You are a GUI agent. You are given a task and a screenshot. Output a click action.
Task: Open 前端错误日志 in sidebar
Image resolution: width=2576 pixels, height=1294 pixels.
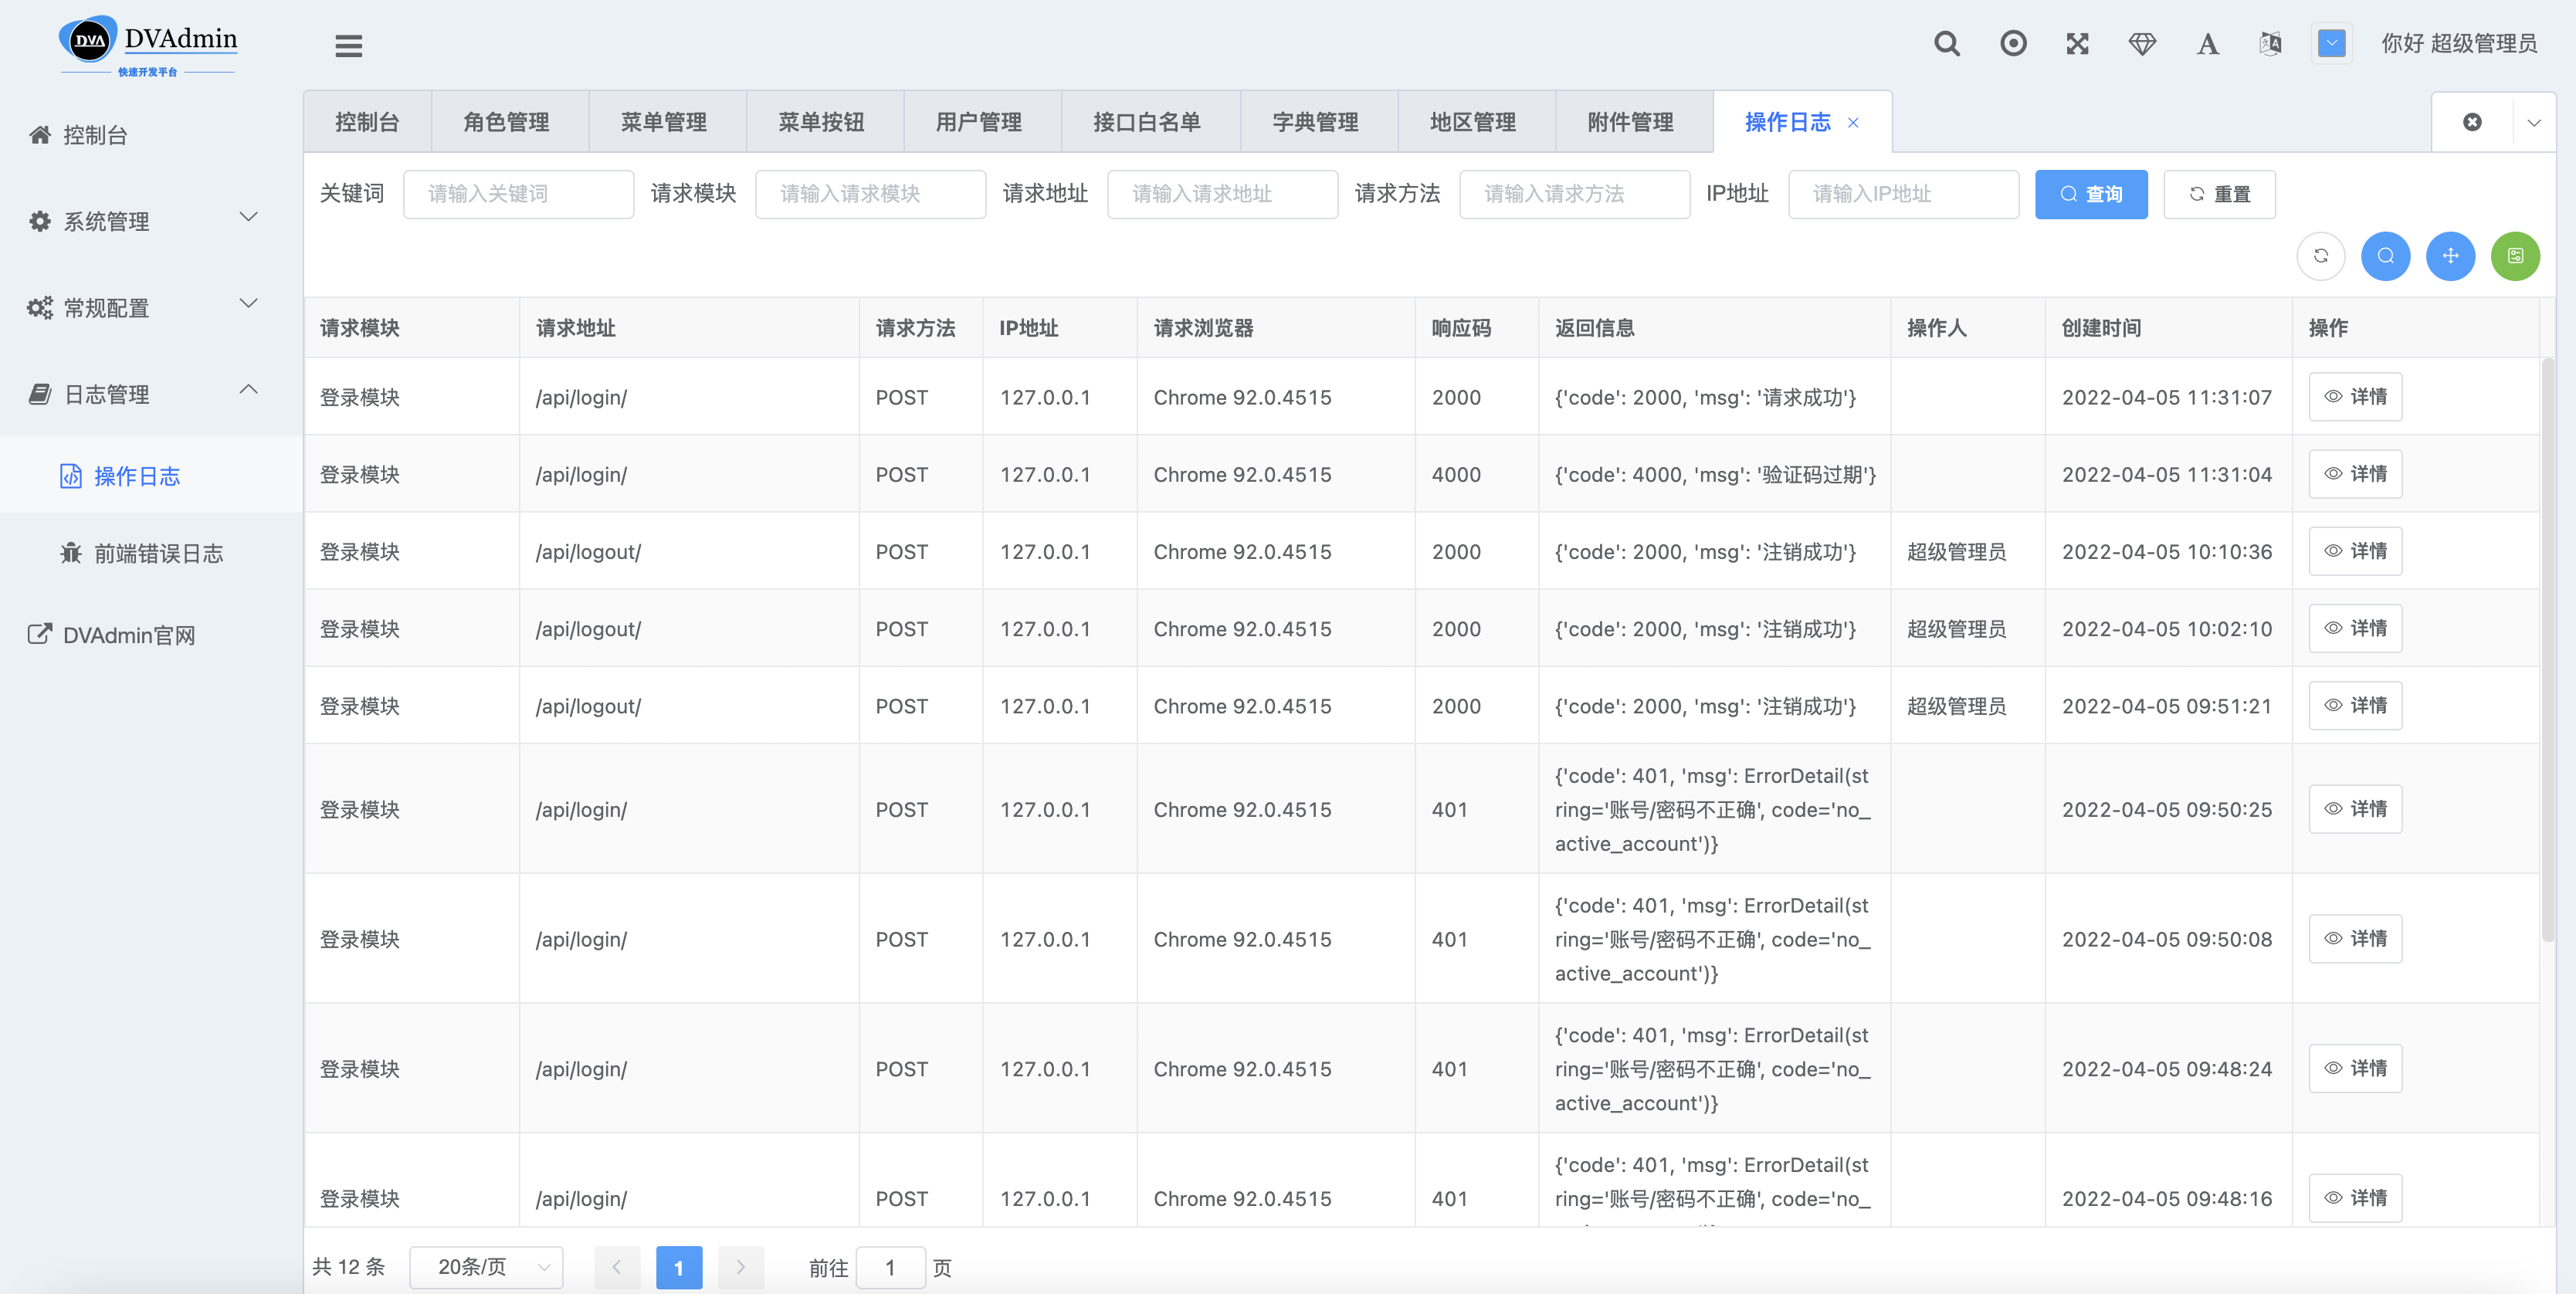[151, 553]
